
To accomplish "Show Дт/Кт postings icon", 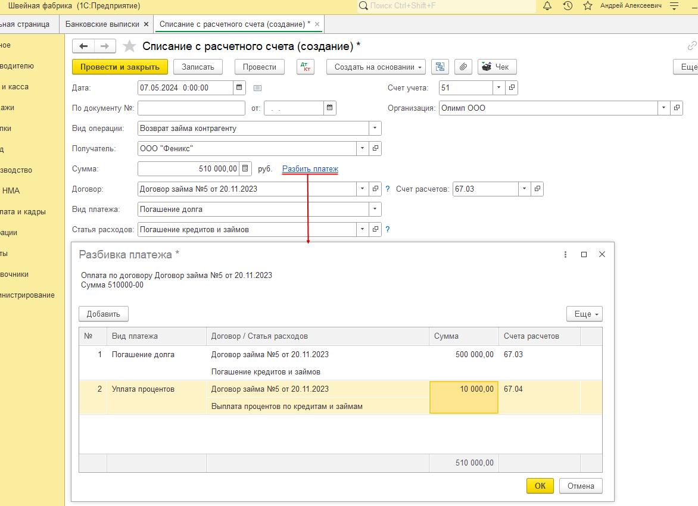I will pyautogui.click(x=306, y=67).
